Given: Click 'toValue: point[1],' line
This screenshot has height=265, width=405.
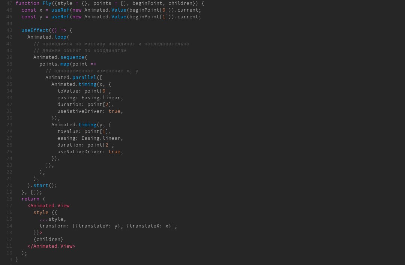Looking at the screenshot, I should (x=84, y=132).
